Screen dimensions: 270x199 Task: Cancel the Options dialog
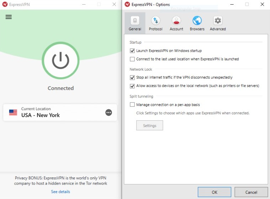pyautogui.click(x=251, y=192)
